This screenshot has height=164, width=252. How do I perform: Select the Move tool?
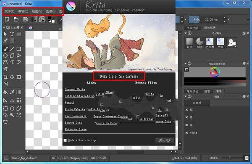coord(12,77)
